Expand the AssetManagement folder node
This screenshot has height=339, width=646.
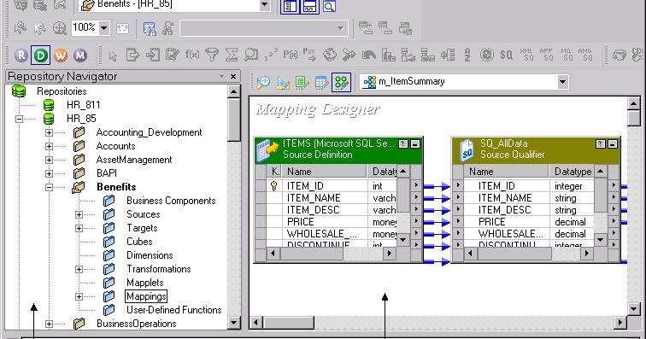(x=49, y=160)
